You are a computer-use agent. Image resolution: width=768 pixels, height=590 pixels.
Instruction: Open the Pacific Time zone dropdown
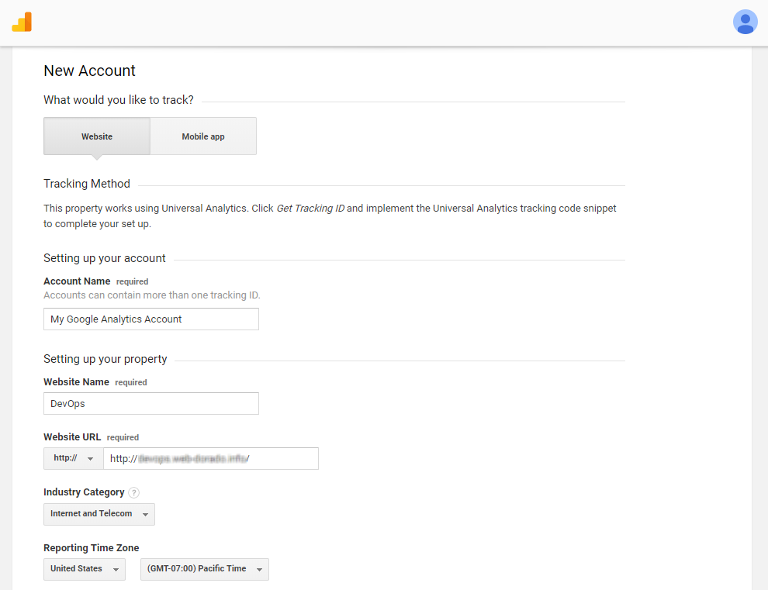pos(205,569)
